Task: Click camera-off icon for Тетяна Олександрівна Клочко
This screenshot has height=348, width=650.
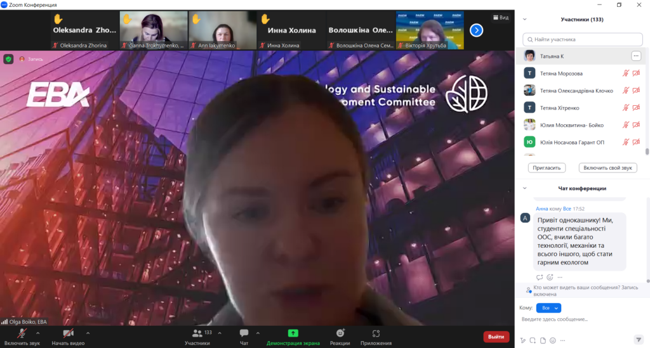Action: click(636, 90)
